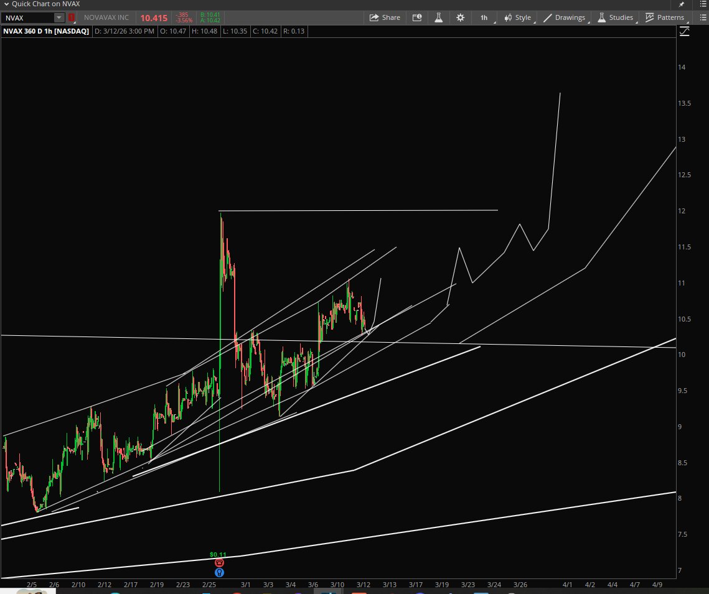Image resolution: width=709 pixels, height=594 pixels.
Task: Click the 3/12 date axis label
Action: (364, 585)
